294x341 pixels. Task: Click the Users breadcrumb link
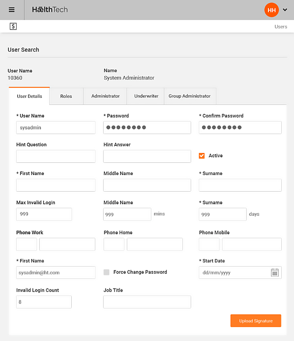click(281, 27)
